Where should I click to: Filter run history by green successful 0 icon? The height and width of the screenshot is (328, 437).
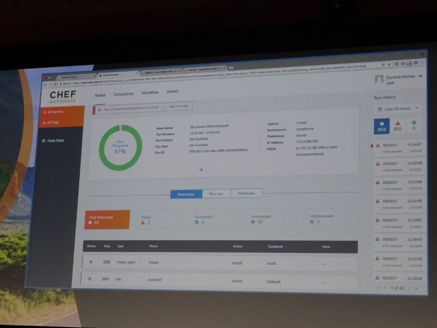[414, 126]
